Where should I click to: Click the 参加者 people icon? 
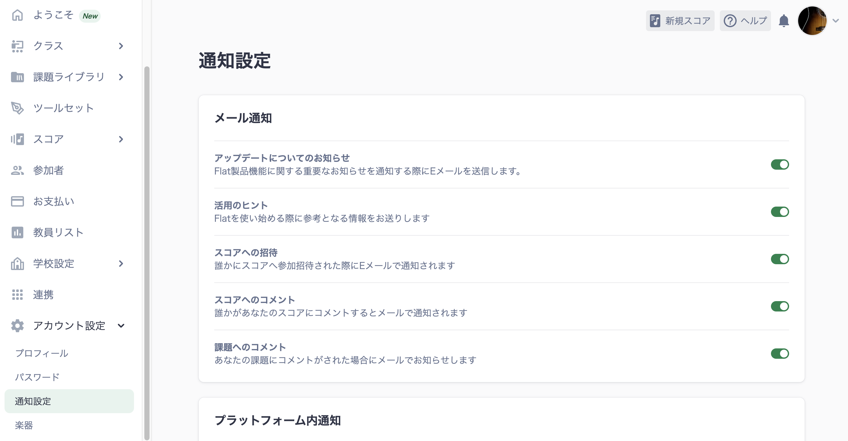[x=17, y=170]
